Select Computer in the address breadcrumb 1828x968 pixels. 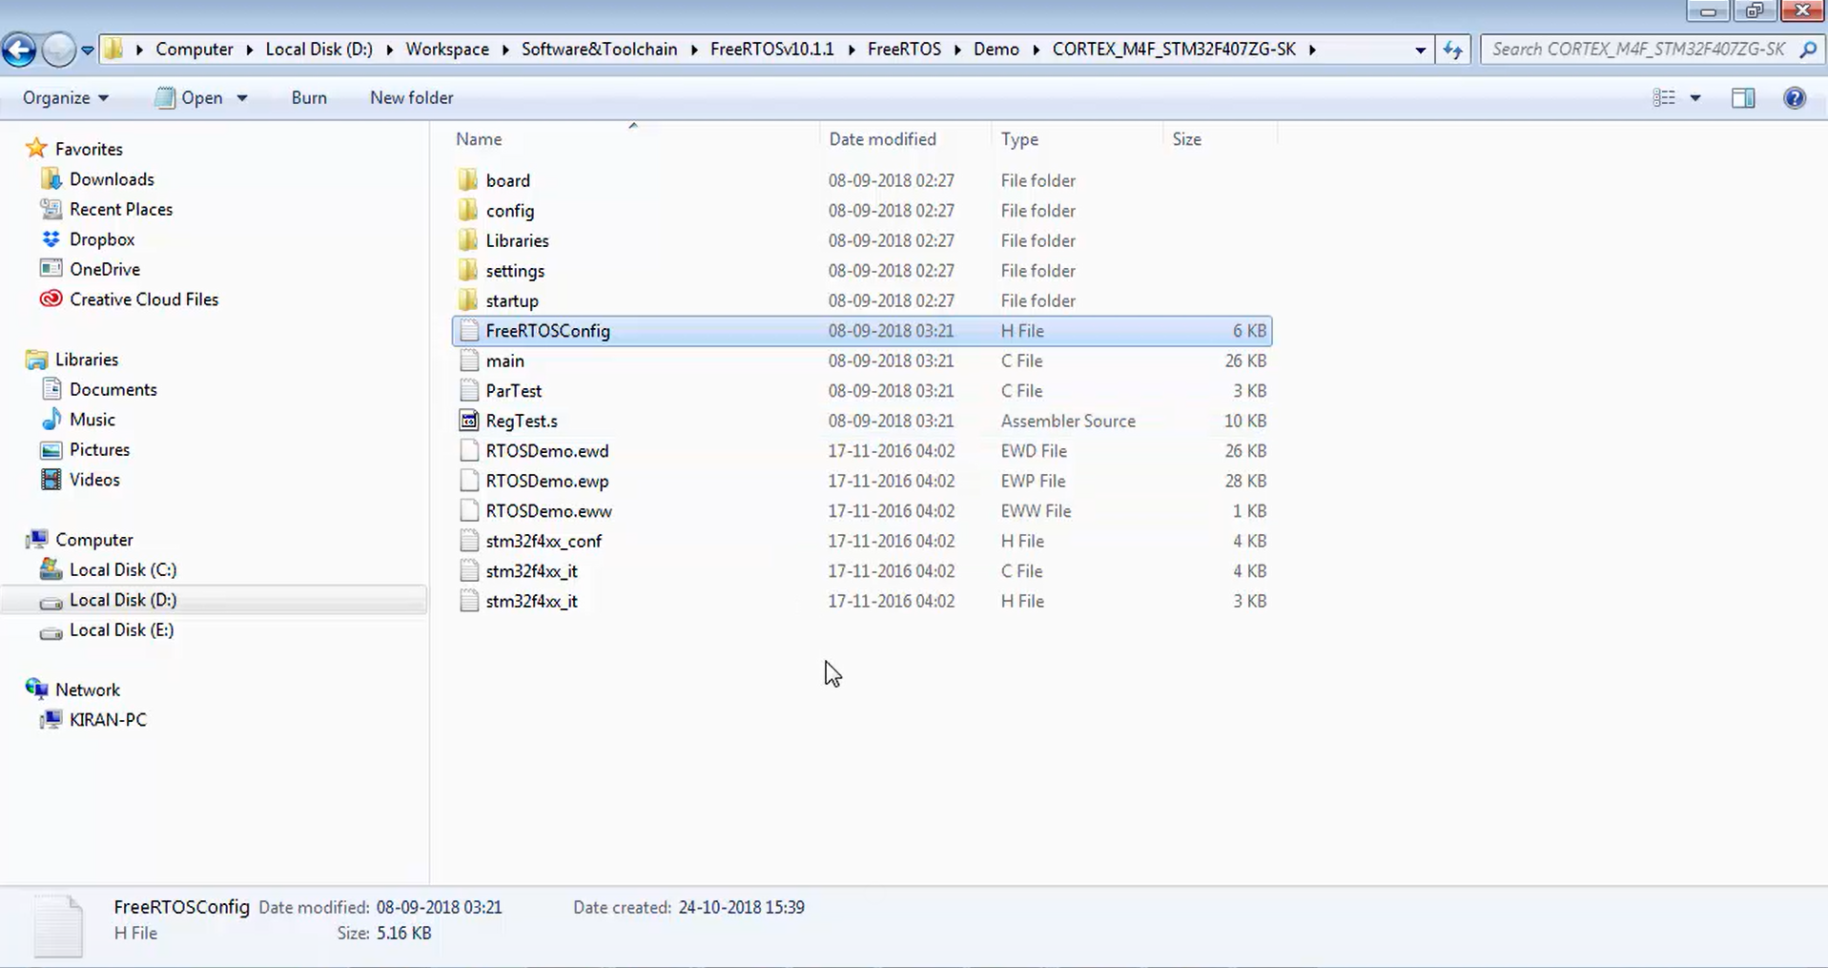pyautogui.click(x=195, y=50)
